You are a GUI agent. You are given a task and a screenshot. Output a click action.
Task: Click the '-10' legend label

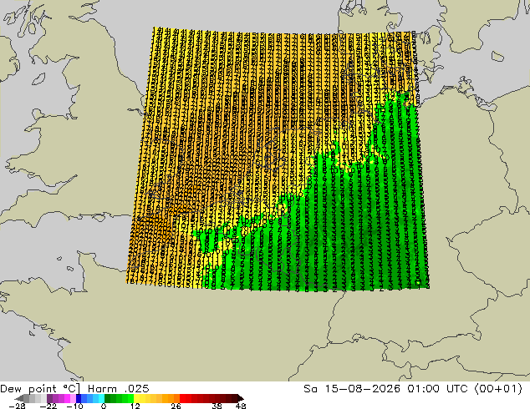(x=74, y=406)
